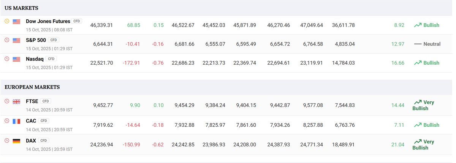The height and width of the screenshot is (163, 456).
Task: Open the CAC index link
Action: click(31, 121)
